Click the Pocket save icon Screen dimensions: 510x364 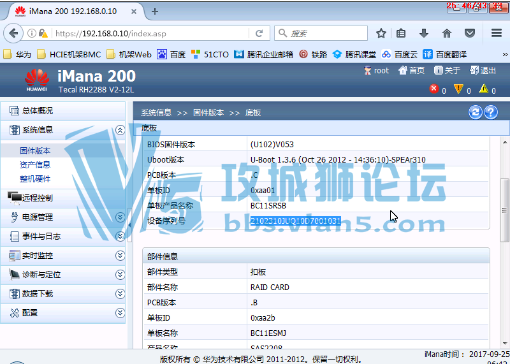(470, 33)
